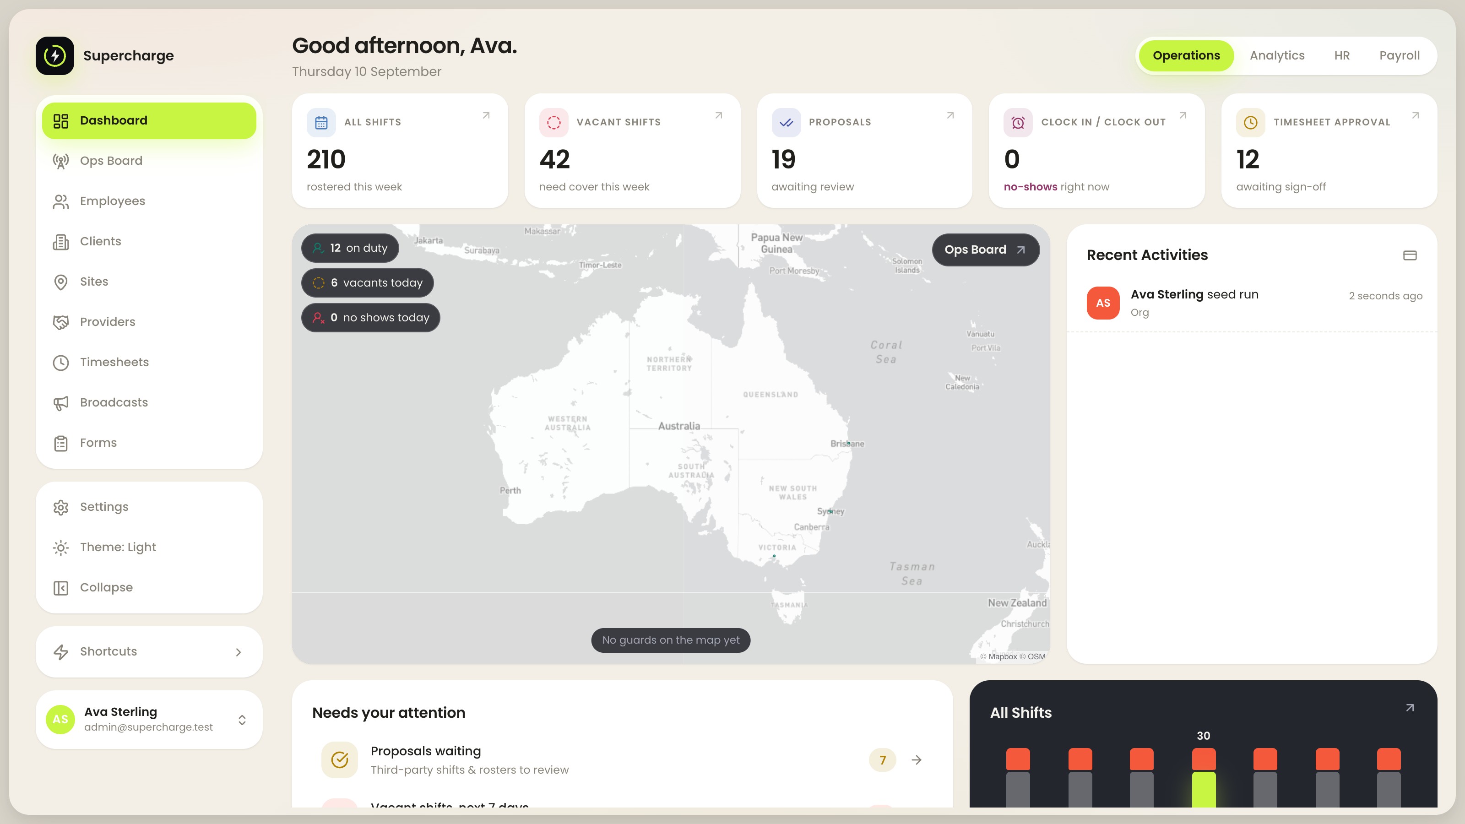Expand the All Shifts chart arrow
Viewport: 1465px width, 824px height.
click(1410, 708)
